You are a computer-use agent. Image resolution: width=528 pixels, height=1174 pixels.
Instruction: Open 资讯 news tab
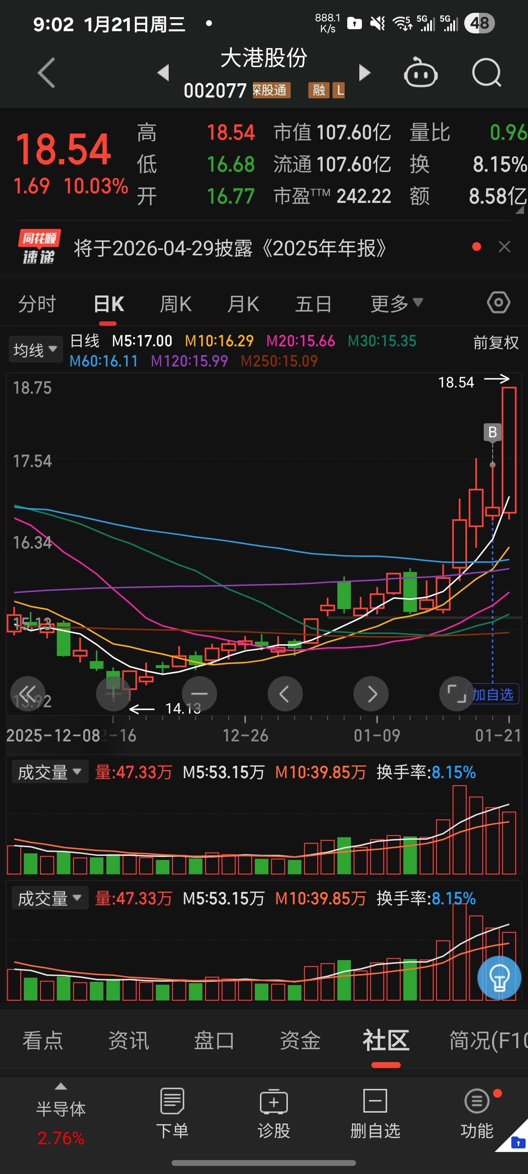click(x=128, y=1041)
